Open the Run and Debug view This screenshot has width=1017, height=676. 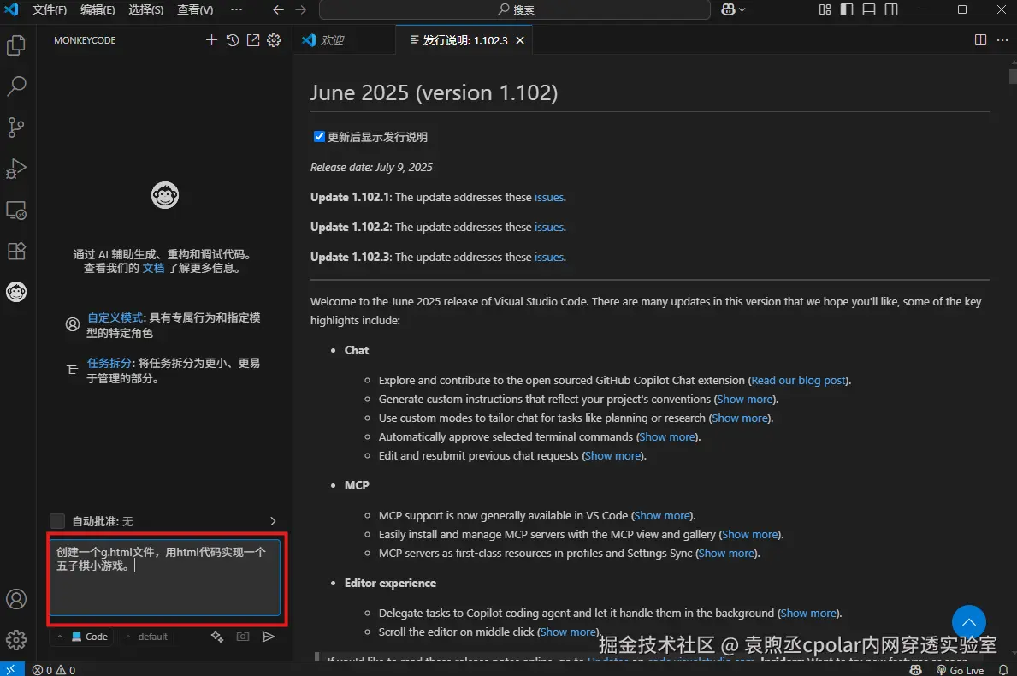click(16, 169)
